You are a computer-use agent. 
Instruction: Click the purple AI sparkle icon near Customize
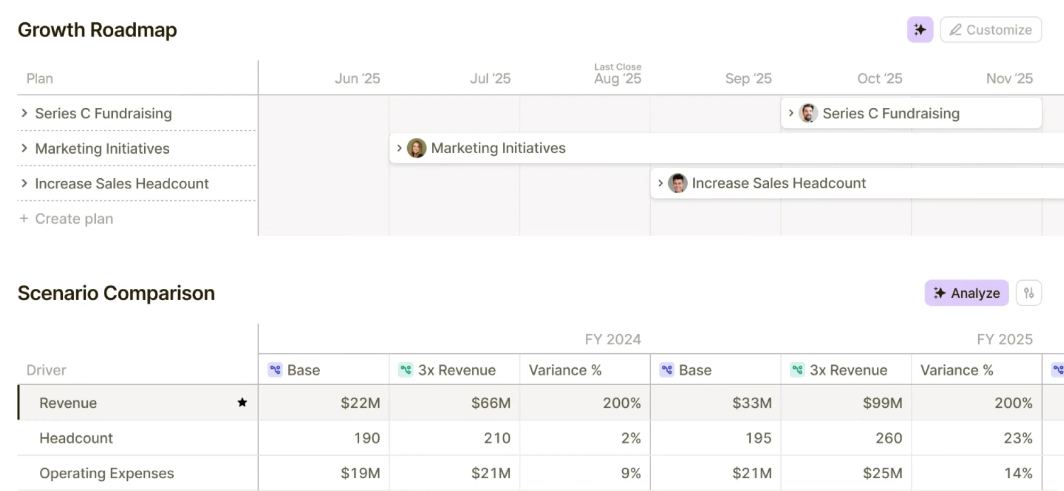[x=920, y=30]
